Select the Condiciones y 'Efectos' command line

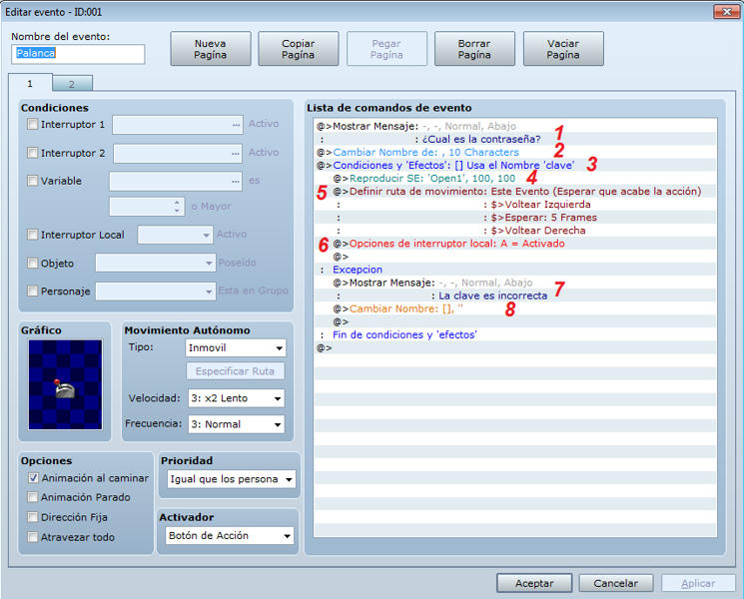pyautogui.click(x=515, y=165)
